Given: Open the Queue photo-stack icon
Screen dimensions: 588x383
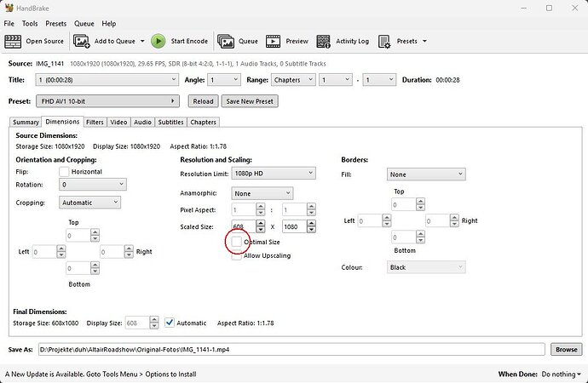Looking at the screenshot, I should [x=225, y=41].
